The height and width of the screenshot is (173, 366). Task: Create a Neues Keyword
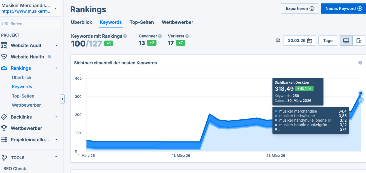[x=343, y=9]
